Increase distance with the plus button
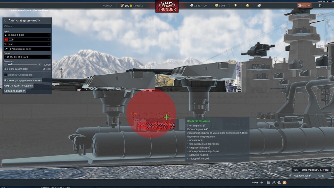Screen dimensions: 334x188 pyautogui.click(x=39, y=65)
